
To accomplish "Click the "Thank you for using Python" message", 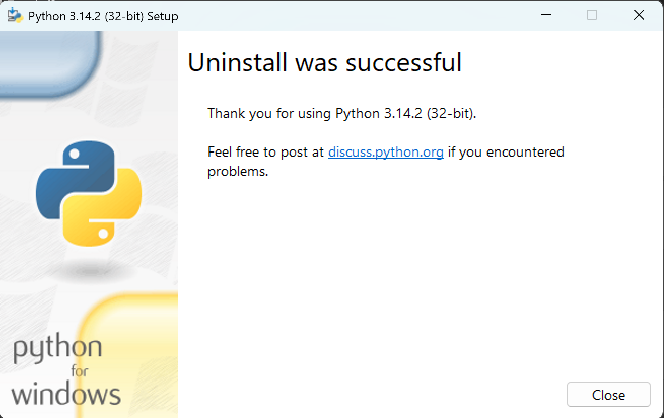I will (x=342, y=113).
